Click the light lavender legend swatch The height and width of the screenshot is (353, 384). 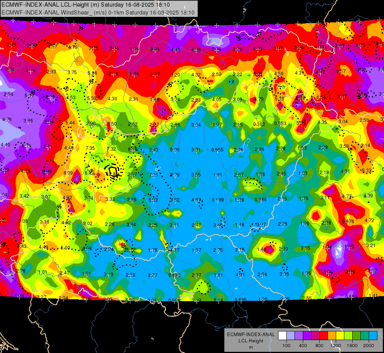point(291,336)
